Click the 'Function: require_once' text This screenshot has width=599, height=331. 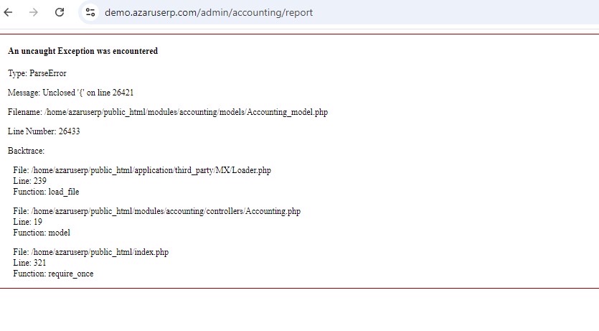coord(53,274)
